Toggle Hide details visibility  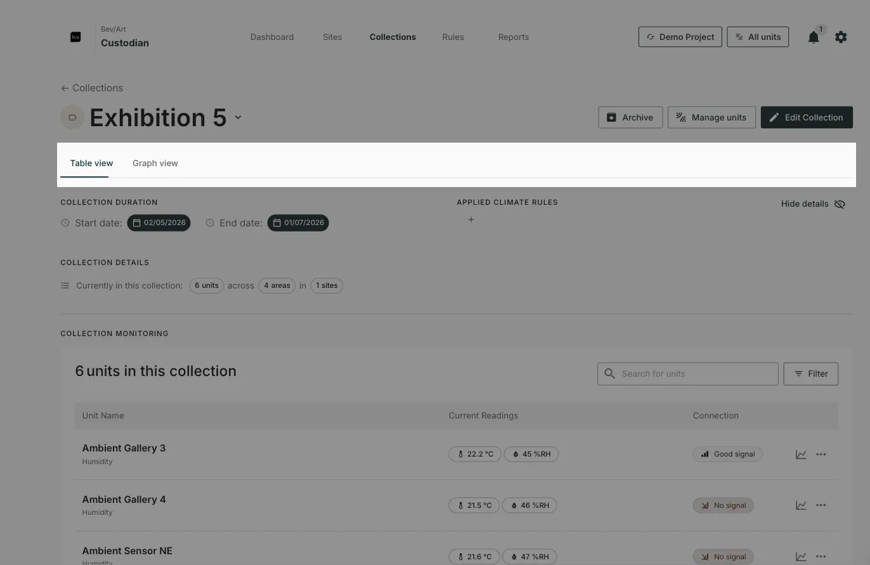click(813, 204)
